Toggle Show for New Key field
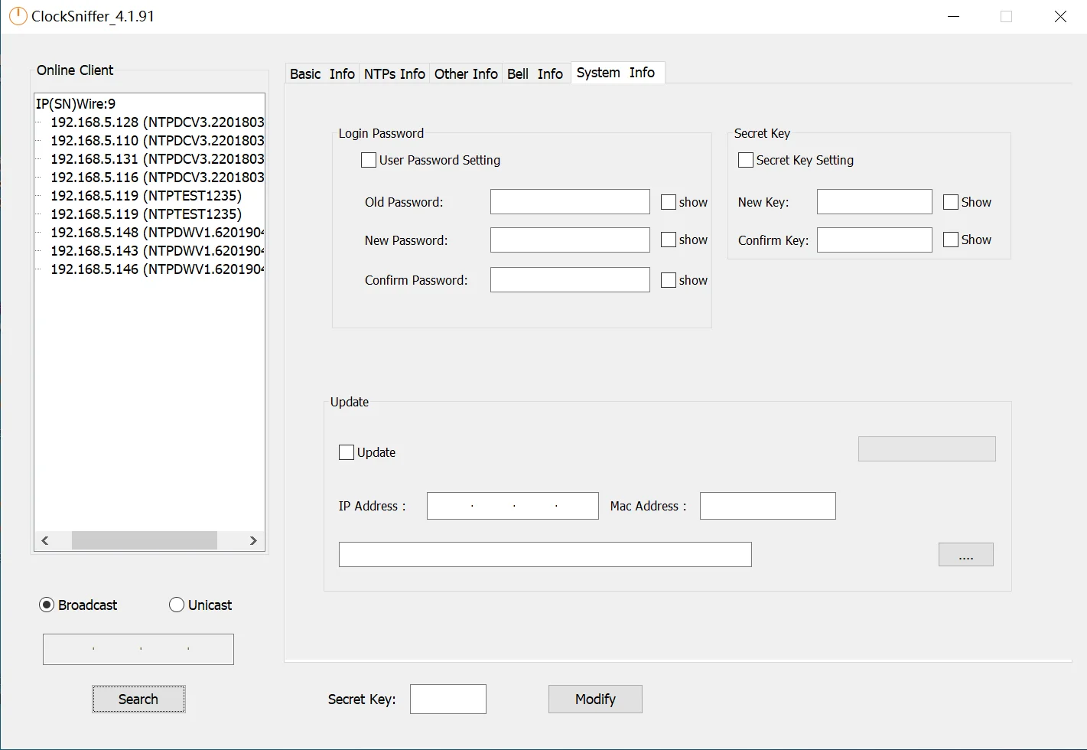This screenshot has height=750, width=1087. pyautogui.click(x=951, y=202)
